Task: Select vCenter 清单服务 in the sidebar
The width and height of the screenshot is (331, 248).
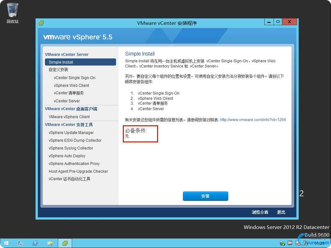Action: (69, 93)
